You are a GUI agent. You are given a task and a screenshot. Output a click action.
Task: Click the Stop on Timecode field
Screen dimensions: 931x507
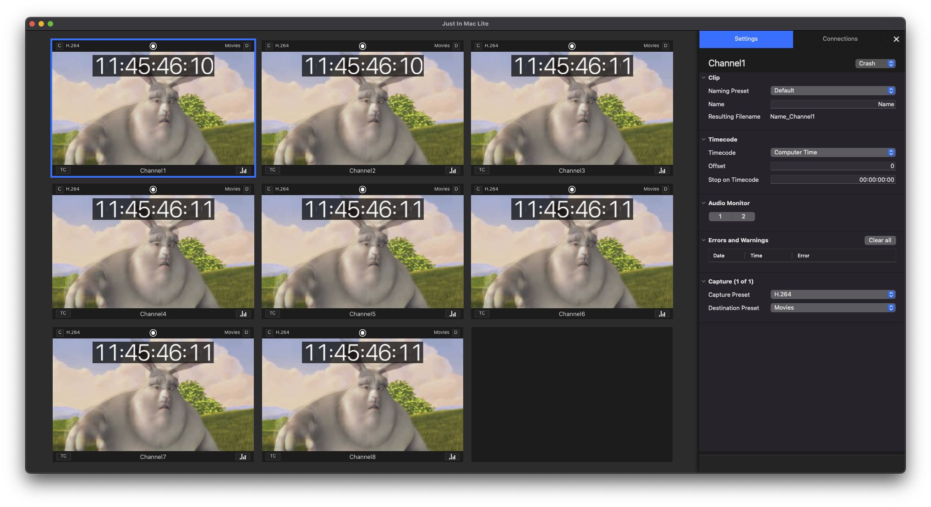coord(833,180)
